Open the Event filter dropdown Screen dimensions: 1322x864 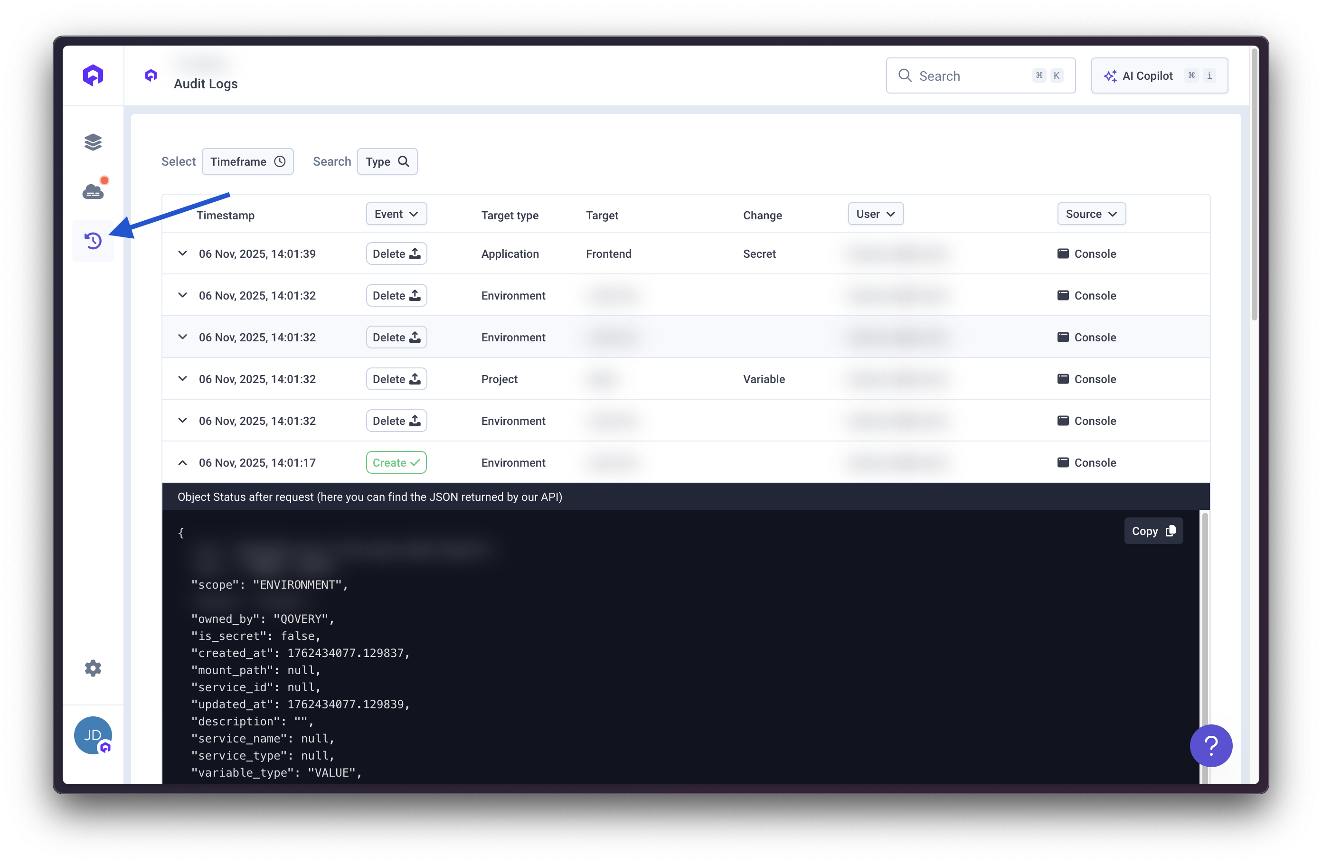pyautogui.click(x=396, y=214)
